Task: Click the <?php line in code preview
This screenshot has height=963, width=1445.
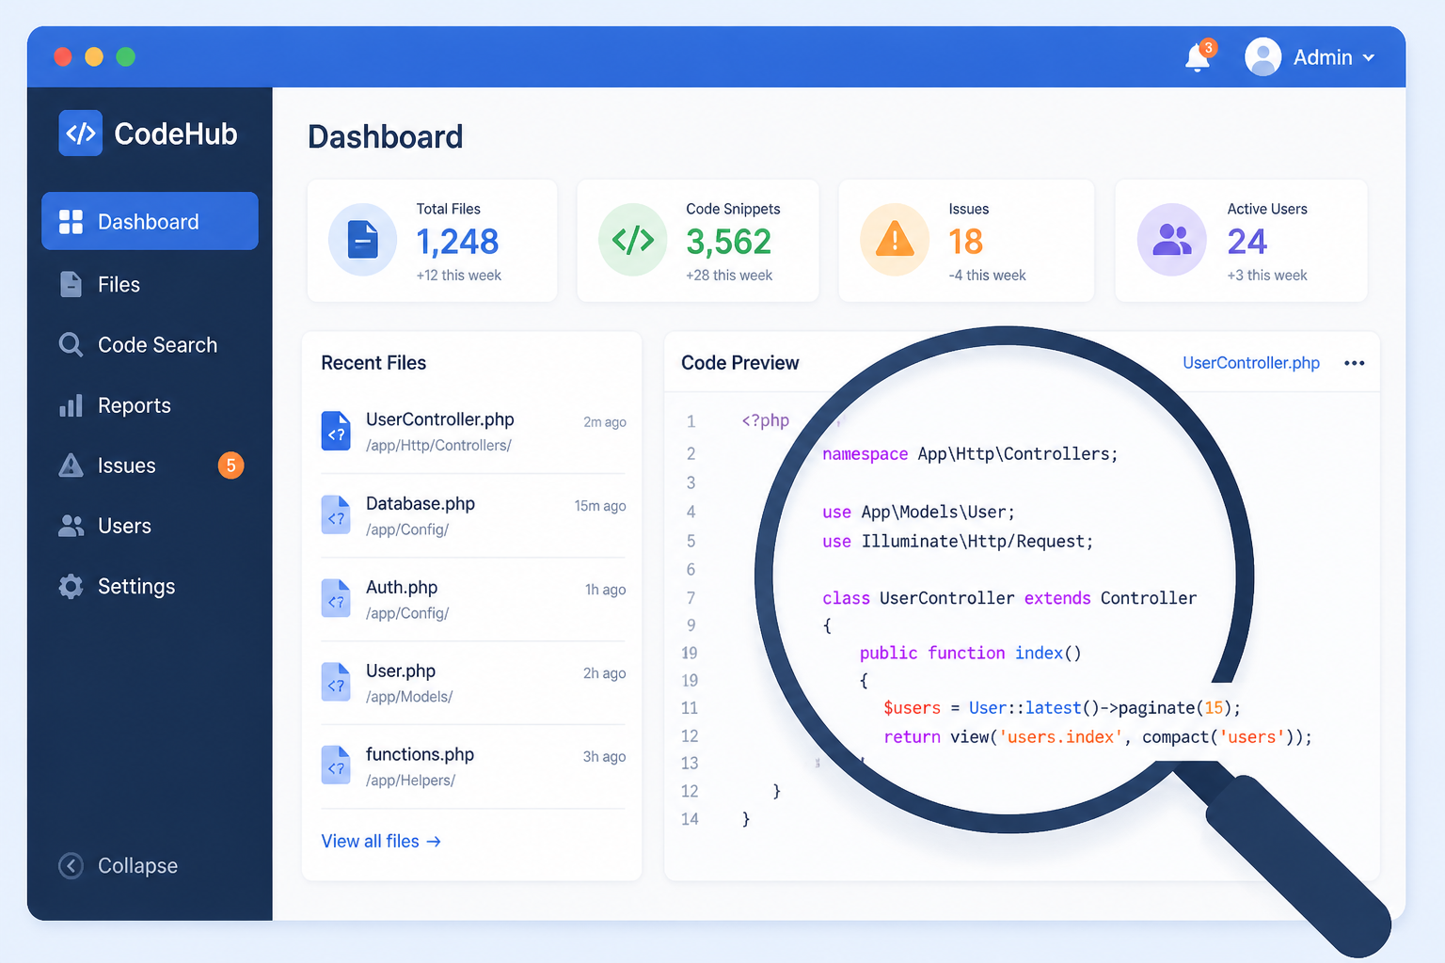Action: 766,420
